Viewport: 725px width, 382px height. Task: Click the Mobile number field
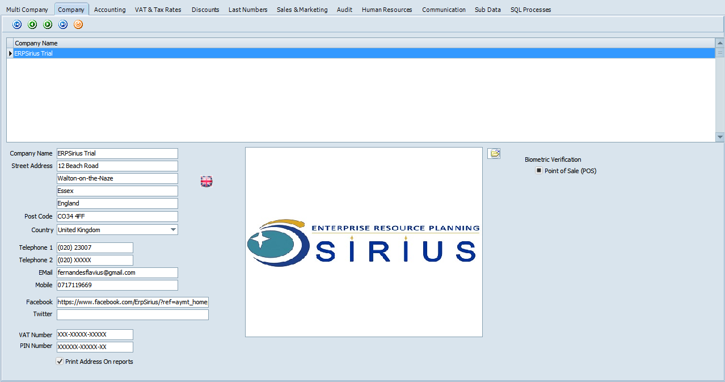(x=117, y=285)
